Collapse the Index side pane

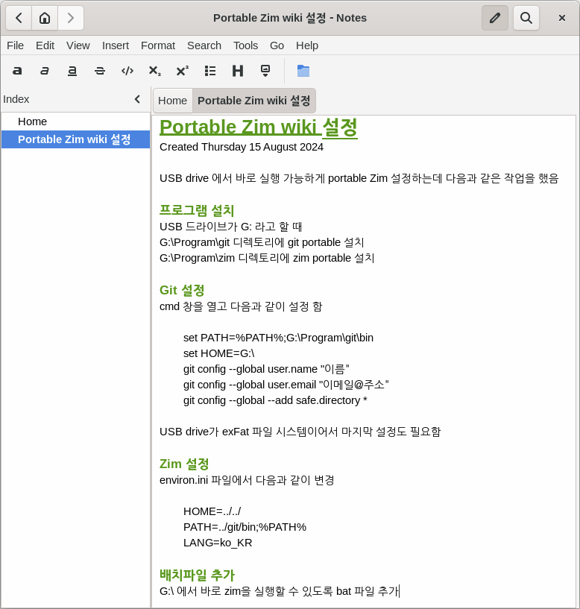137,99
